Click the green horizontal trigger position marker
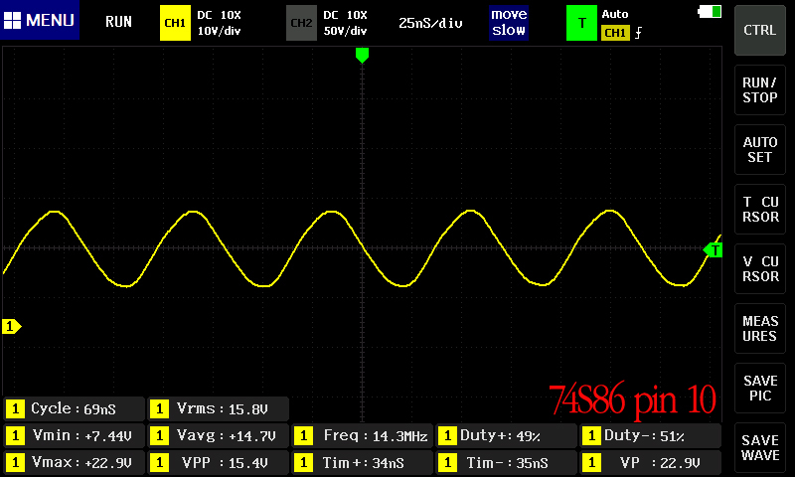The image size is (795, 477). [362, 56]
